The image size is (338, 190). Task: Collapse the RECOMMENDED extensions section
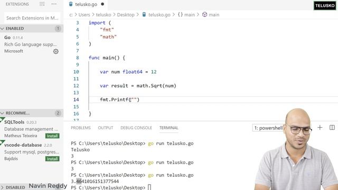click(32, 113)
